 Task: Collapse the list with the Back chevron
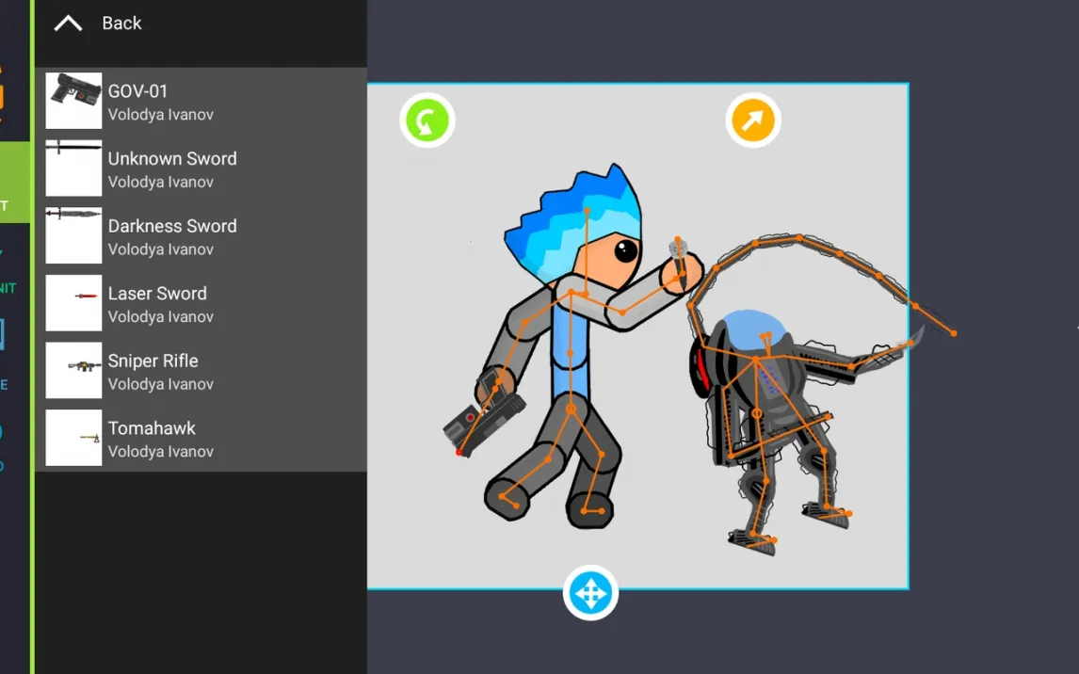(68, 24)
